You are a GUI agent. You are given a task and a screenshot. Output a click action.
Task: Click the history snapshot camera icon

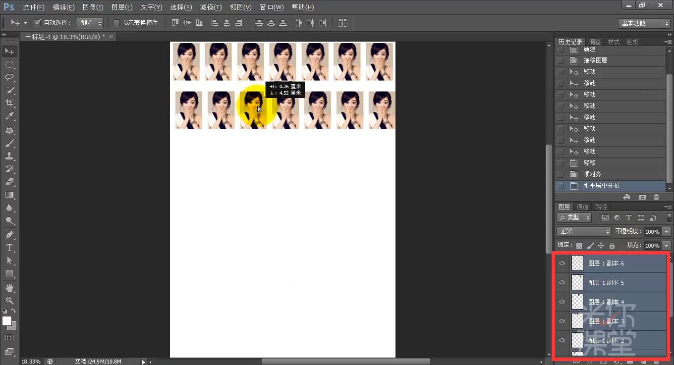click(x=642, y=197)
